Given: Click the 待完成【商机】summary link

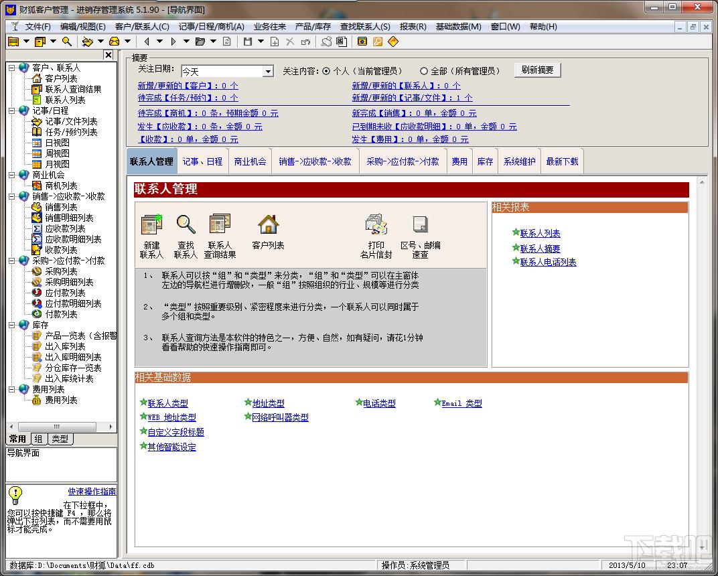Looking at the screenshot, I should (x=208, y=113).
